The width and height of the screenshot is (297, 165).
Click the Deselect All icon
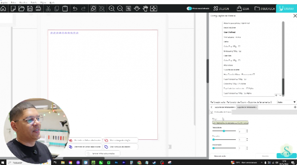tap(102, 9)
